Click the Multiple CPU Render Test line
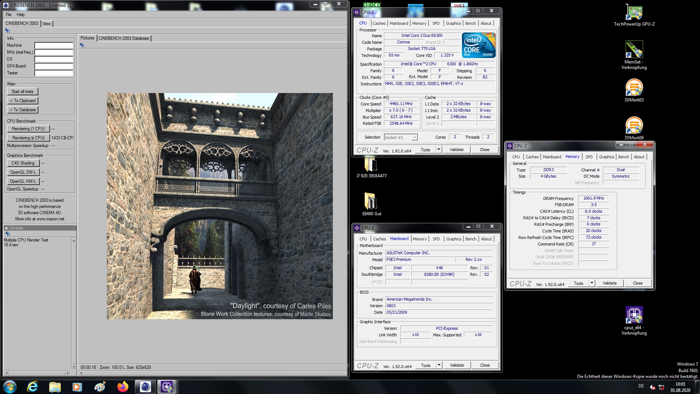This screenshot has width=700, height=394. (26, 240)
